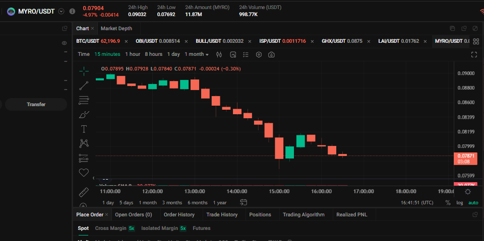Add the chart to favorites with the heart icon
Viewport: 484px width, 241px height.
coord(84,173)
